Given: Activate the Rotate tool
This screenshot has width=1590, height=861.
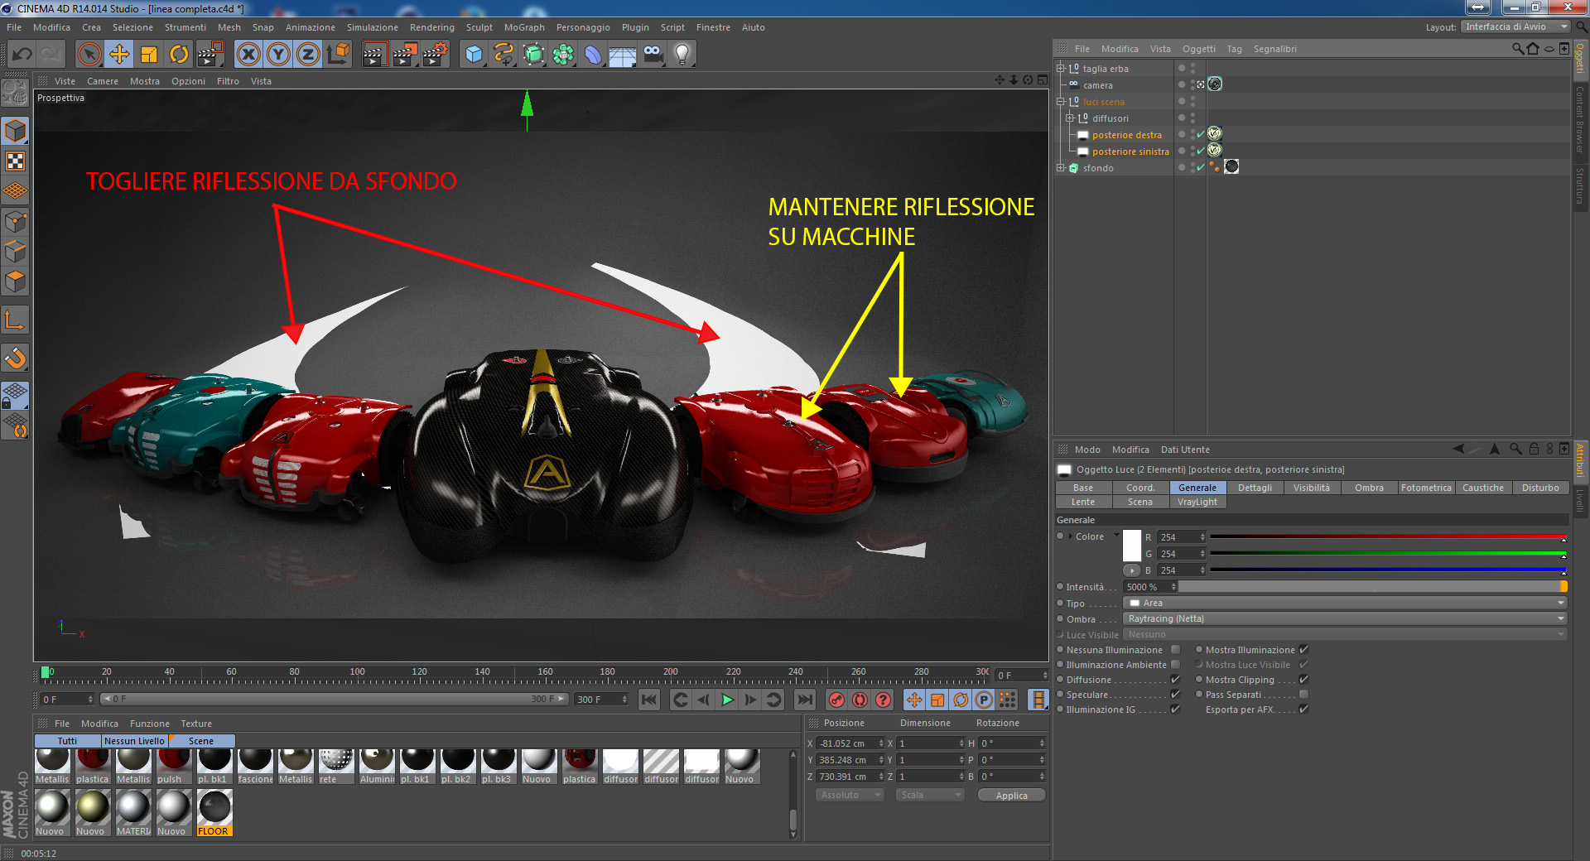Looking at the screenshot, I should 179,55.
